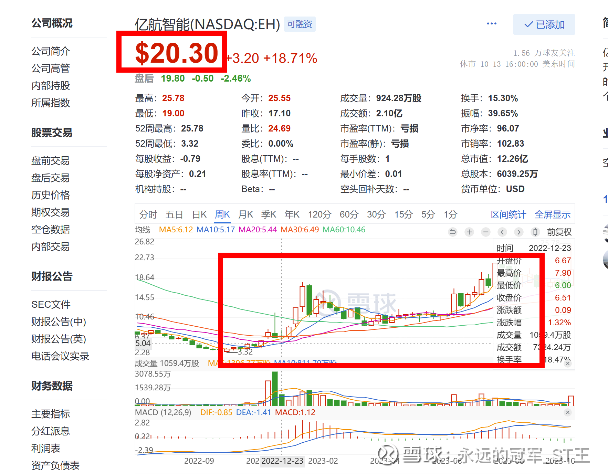The image size is (608, 474).
Task: Expand the 120分 interval option
Action: pyautogui.click(x=319, y=214)
